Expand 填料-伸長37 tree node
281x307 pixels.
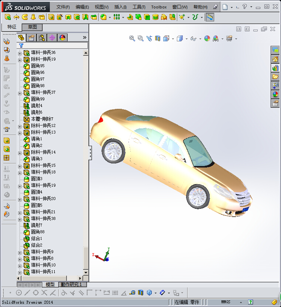(20, 93)
